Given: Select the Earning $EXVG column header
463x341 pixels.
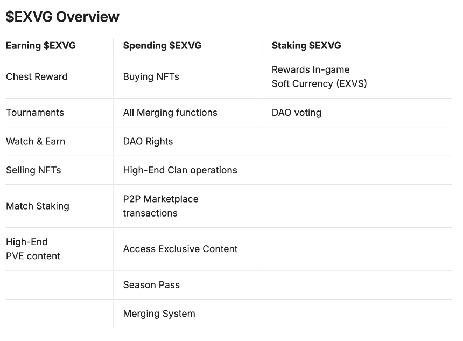Looking at the screenshot, I should (41, 45).
